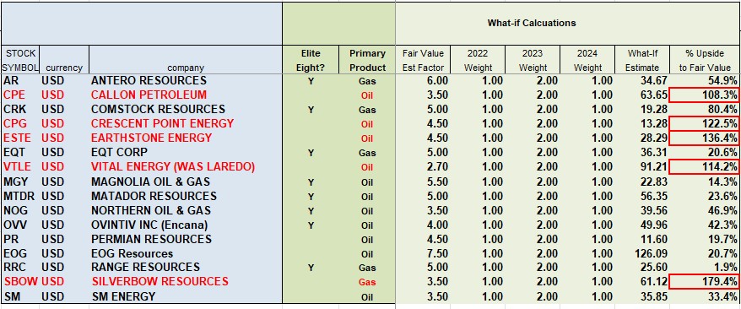
Task: Click the EOG Resources What-If estimate 126.09
Action: click(650, 254)
